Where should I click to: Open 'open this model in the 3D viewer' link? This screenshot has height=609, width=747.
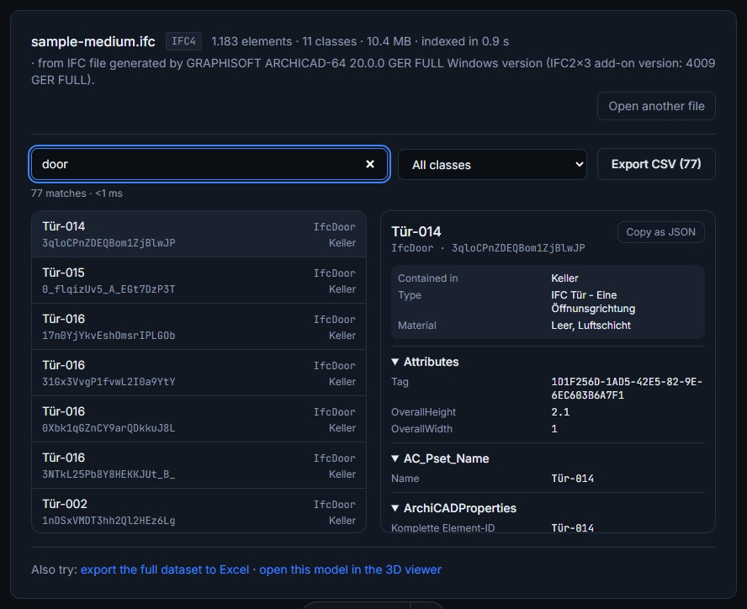(350, 569)
